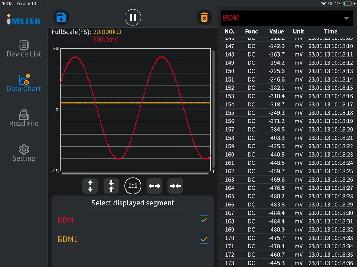Open the Device List page
Screen dimensions: 357x267
(x=24, y=48)
